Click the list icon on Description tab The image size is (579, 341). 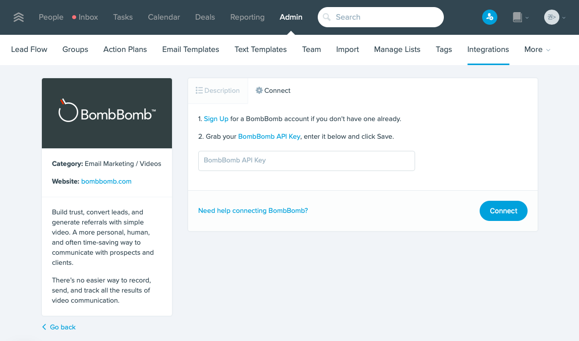(199, 90)
